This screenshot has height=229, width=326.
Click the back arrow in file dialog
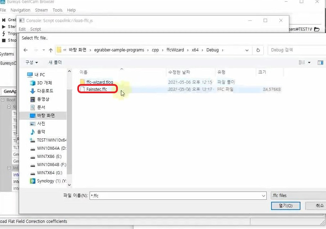point(26,50)
